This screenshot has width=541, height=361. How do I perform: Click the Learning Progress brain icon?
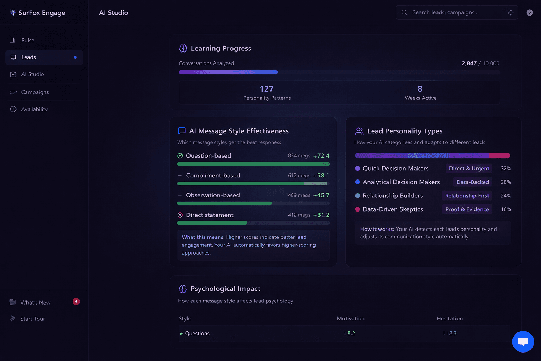[x=183, y=48]
